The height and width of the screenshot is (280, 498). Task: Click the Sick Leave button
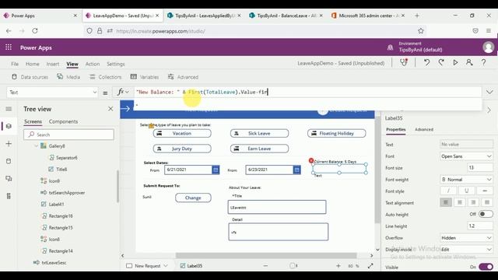(259, 133)
